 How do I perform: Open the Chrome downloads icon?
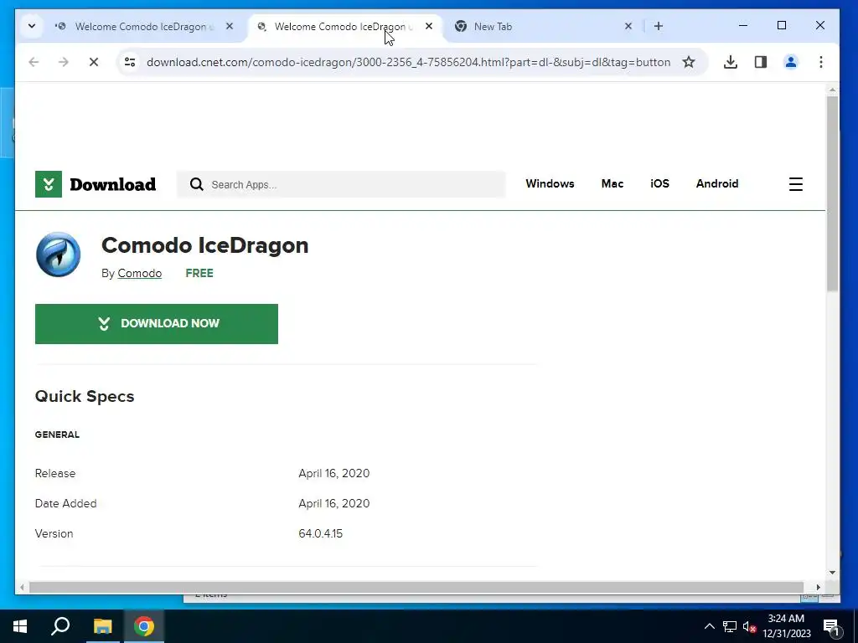pos(730,62)
